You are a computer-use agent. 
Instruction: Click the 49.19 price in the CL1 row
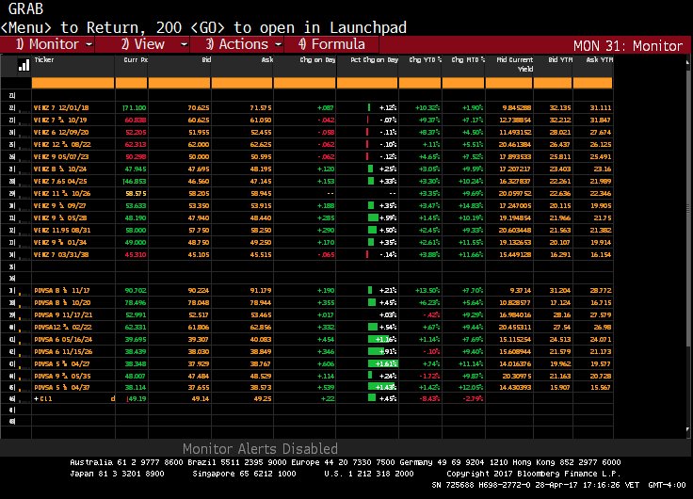pos(137,398)
